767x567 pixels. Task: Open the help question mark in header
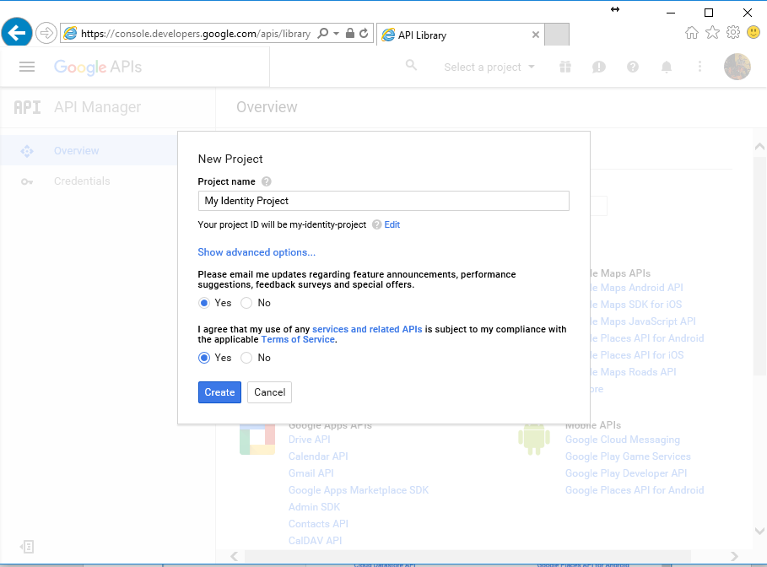[633, 67]
